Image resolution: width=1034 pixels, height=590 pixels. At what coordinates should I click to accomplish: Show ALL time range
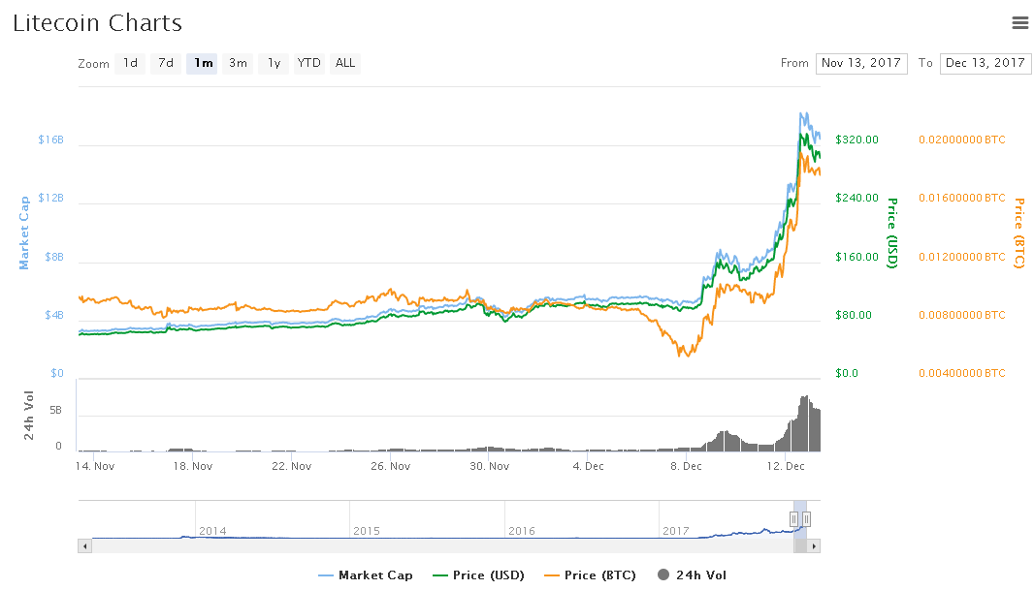pos(345,63)
